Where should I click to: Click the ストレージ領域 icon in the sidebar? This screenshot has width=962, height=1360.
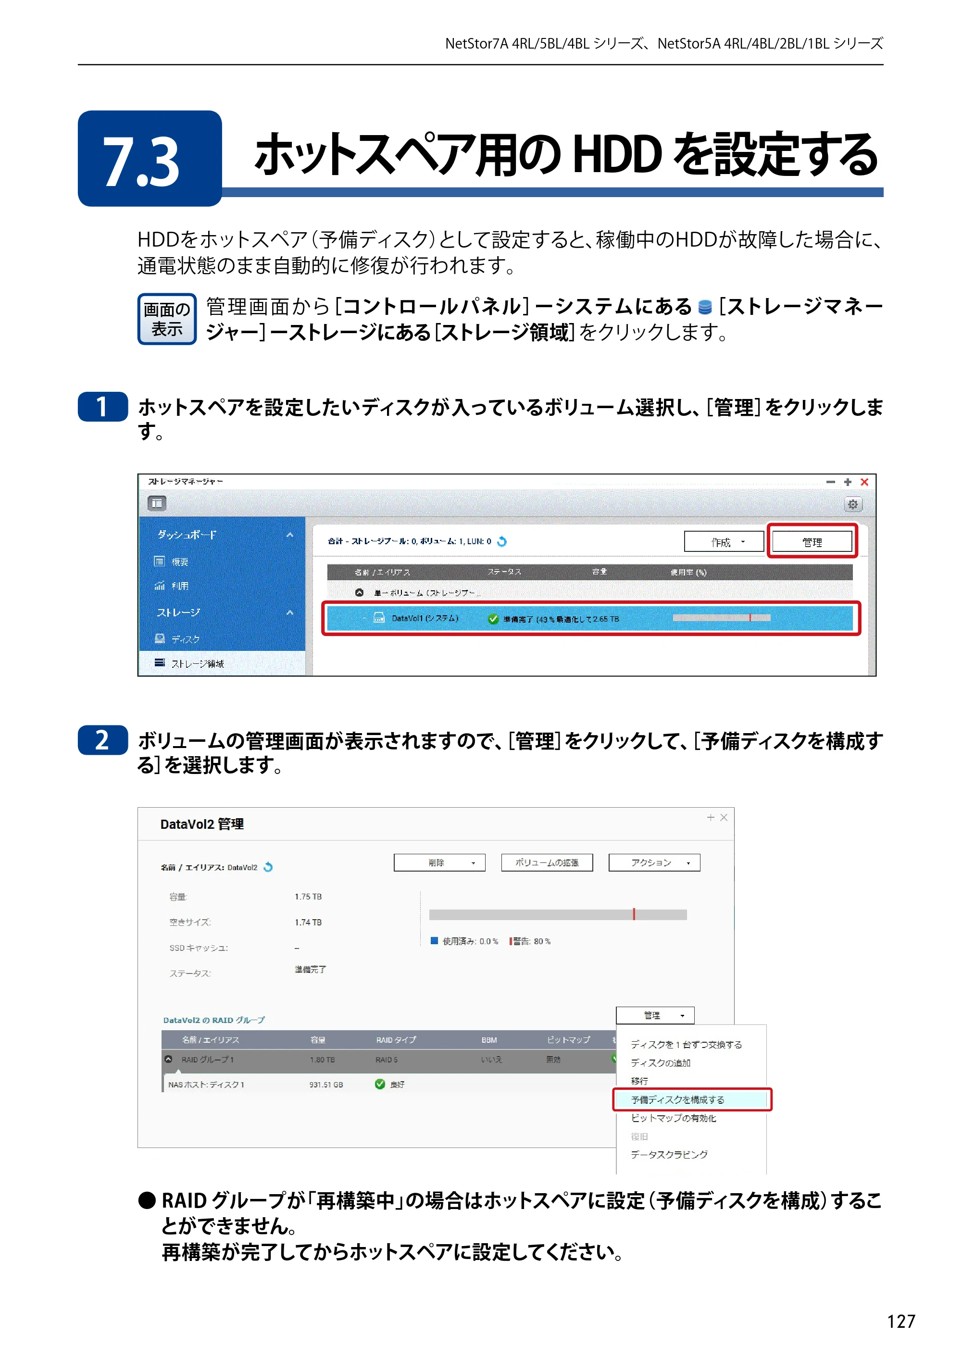pos(159,663)
